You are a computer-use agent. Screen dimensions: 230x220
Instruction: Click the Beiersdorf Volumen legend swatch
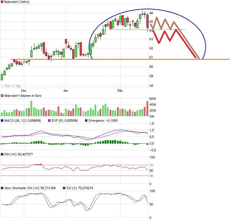[2, 96]
